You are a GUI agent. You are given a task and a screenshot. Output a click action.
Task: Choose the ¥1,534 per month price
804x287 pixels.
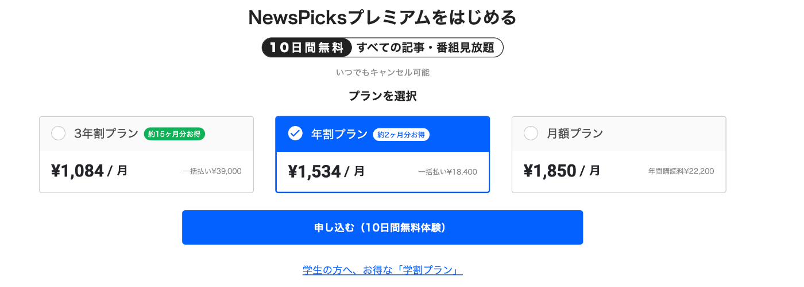[326, 171]
